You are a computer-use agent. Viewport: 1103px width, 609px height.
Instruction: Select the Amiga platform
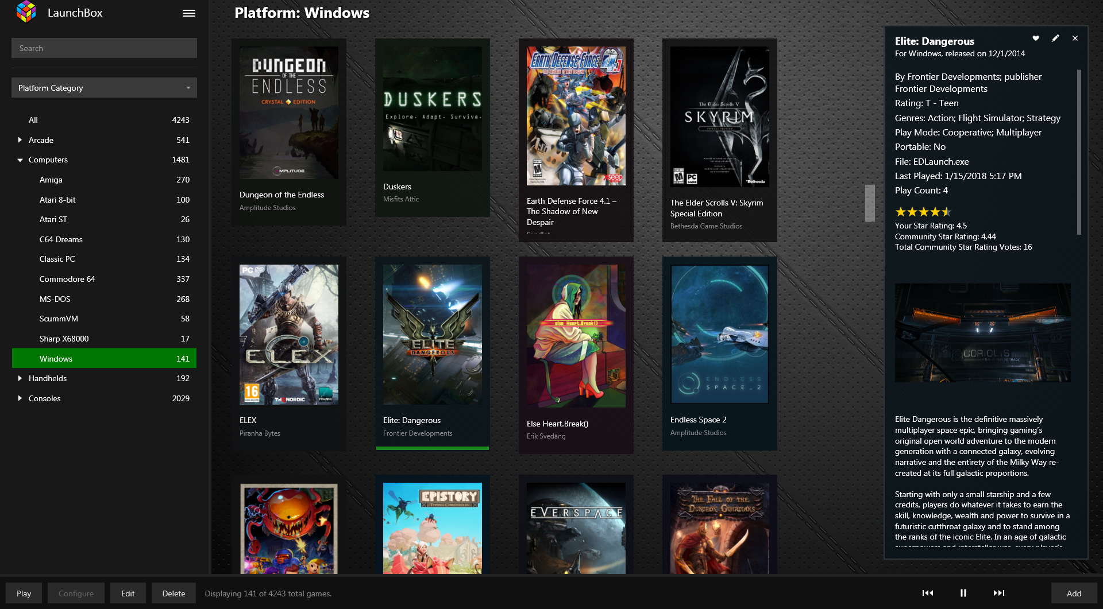click(x=104, y=180)
